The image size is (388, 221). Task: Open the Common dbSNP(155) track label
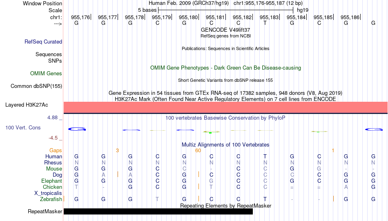click(36, 86)
